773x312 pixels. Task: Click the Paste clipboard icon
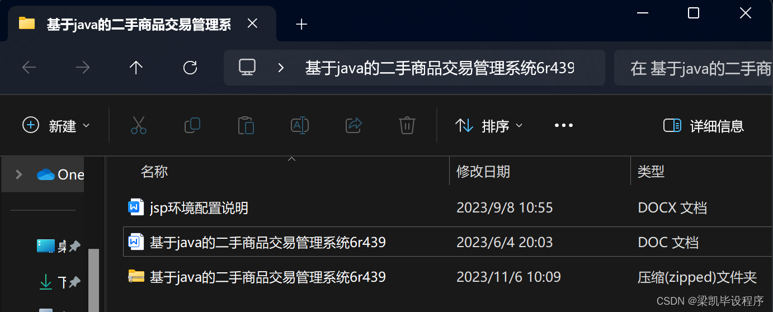(246, 126)
